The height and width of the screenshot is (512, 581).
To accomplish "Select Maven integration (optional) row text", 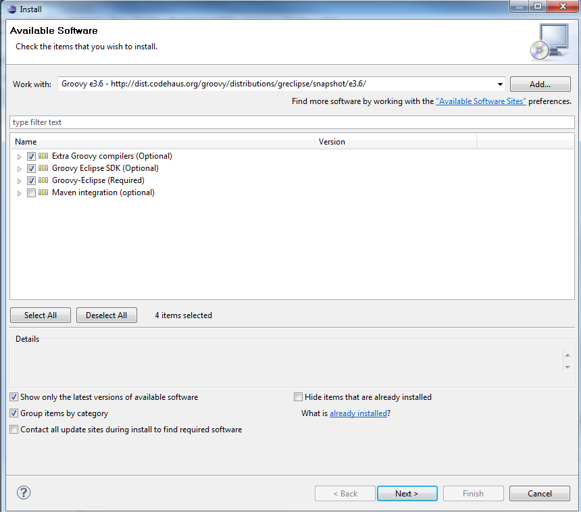I will (x=103, y=193).
